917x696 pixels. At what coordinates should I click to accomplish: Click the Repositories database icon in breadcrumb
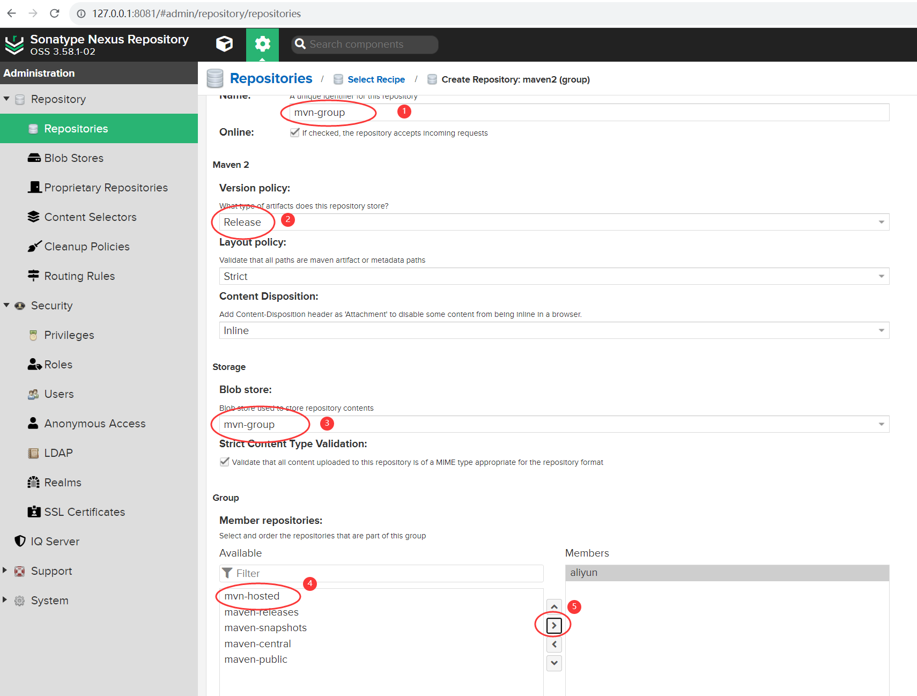[215, 79]
